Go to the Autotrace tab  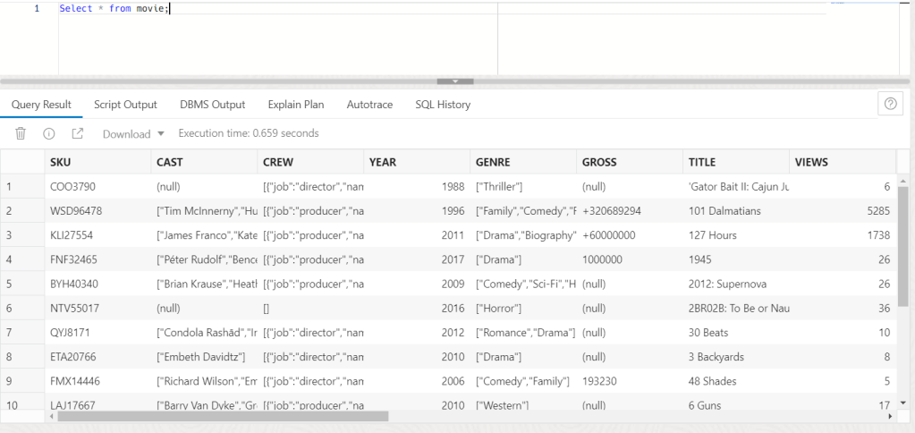[369, 105]
